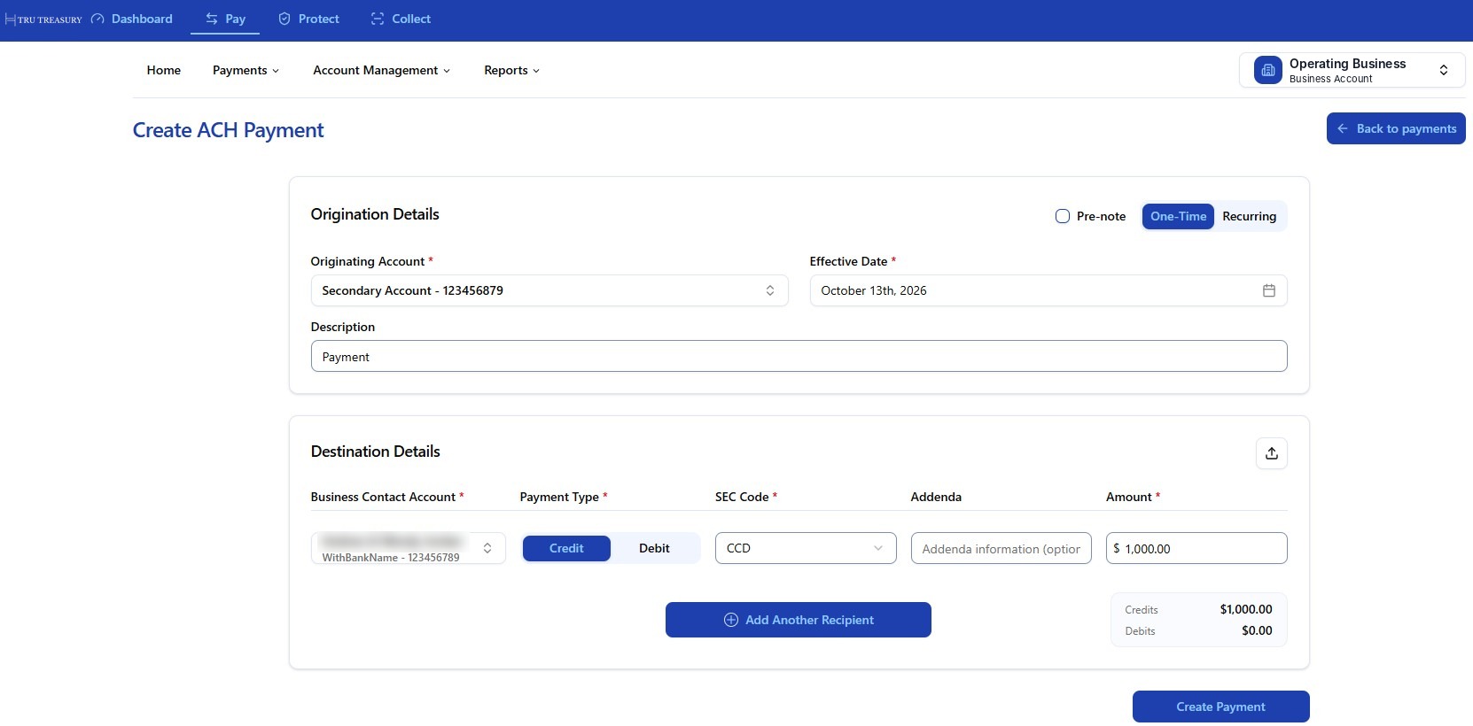Click the Debits total $0.00
This screenshot has height=726, width=1473.
pyautogui.click(x=1257, y=630)
